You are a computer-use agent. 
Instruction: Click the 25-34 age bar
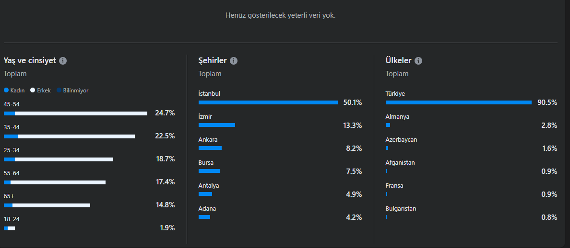(59, 159)
